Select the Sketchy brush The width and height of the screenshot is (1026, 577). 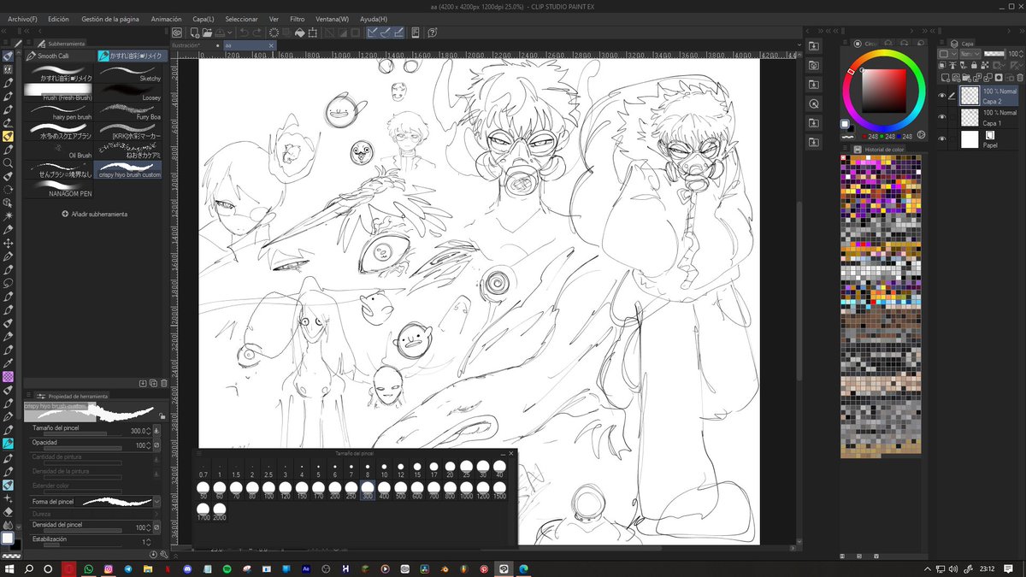127,73
